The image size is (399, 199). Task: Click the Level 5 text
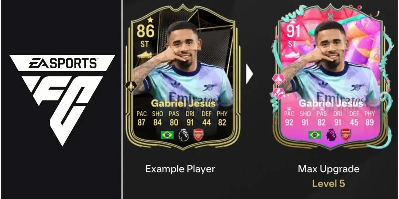tap(329, 183)
